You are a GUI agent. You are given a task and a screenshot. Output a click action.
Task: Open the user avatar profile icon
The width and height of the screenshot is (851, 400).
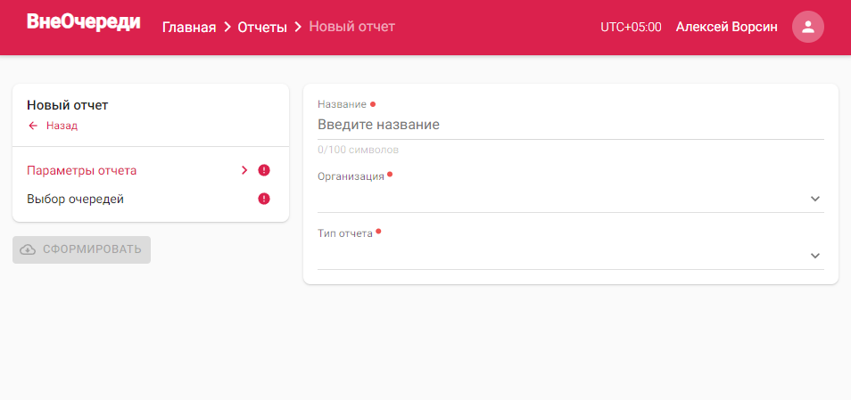click(808, 27)
